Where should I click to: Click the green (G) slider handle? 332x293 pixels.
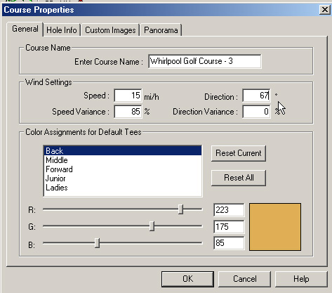(152, 226)
